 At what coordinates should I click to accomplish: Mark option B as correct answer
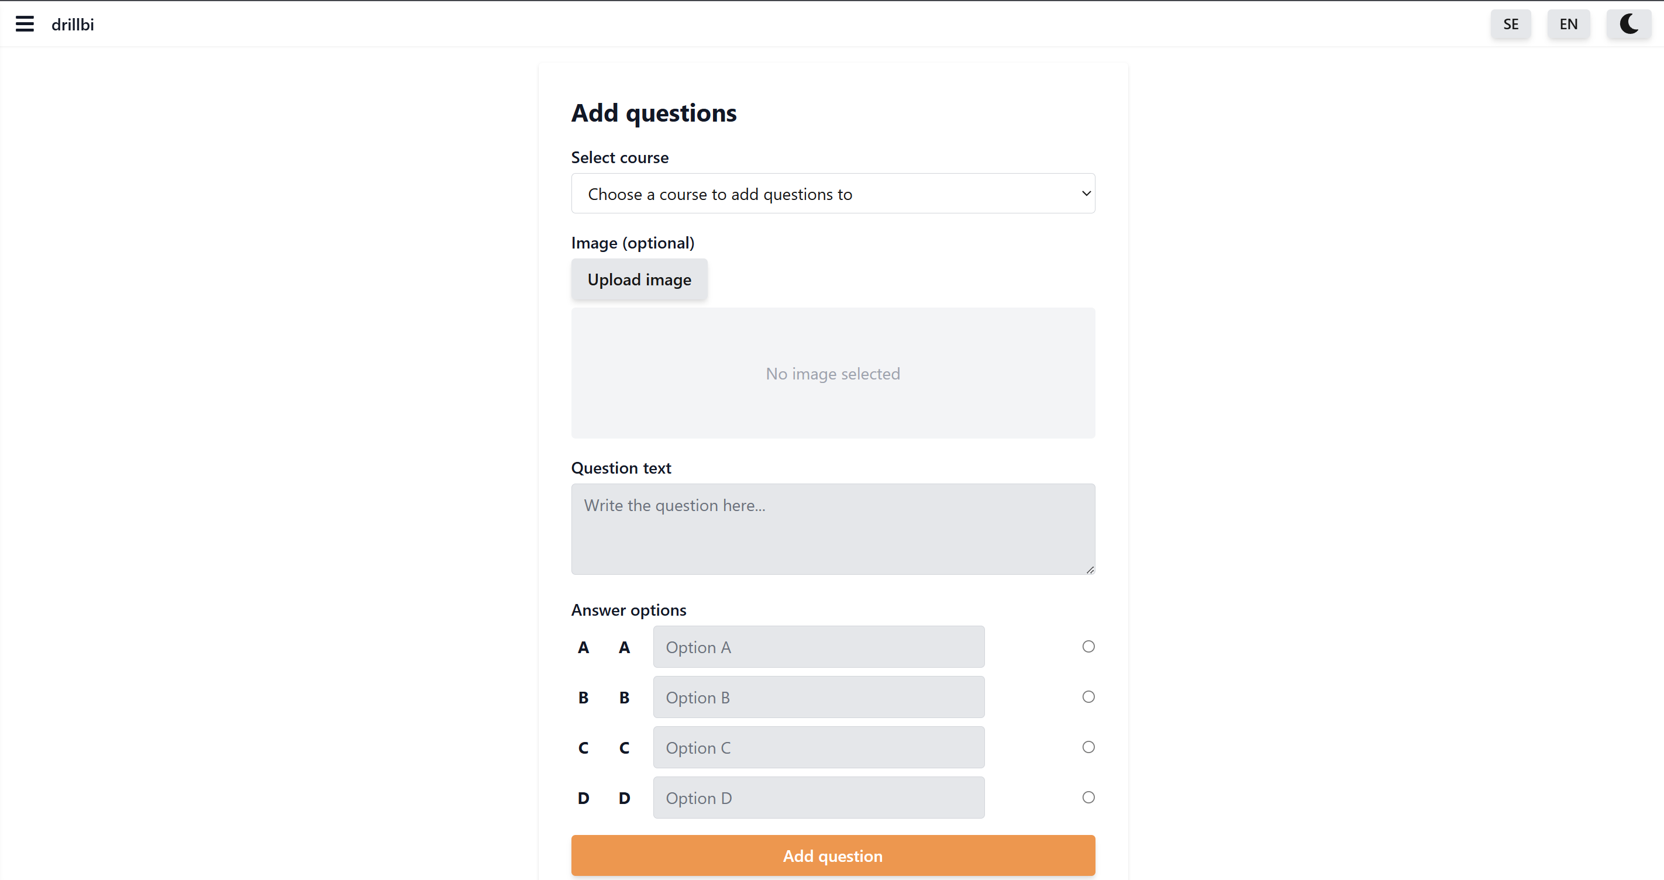click(x=1088, y=696)
